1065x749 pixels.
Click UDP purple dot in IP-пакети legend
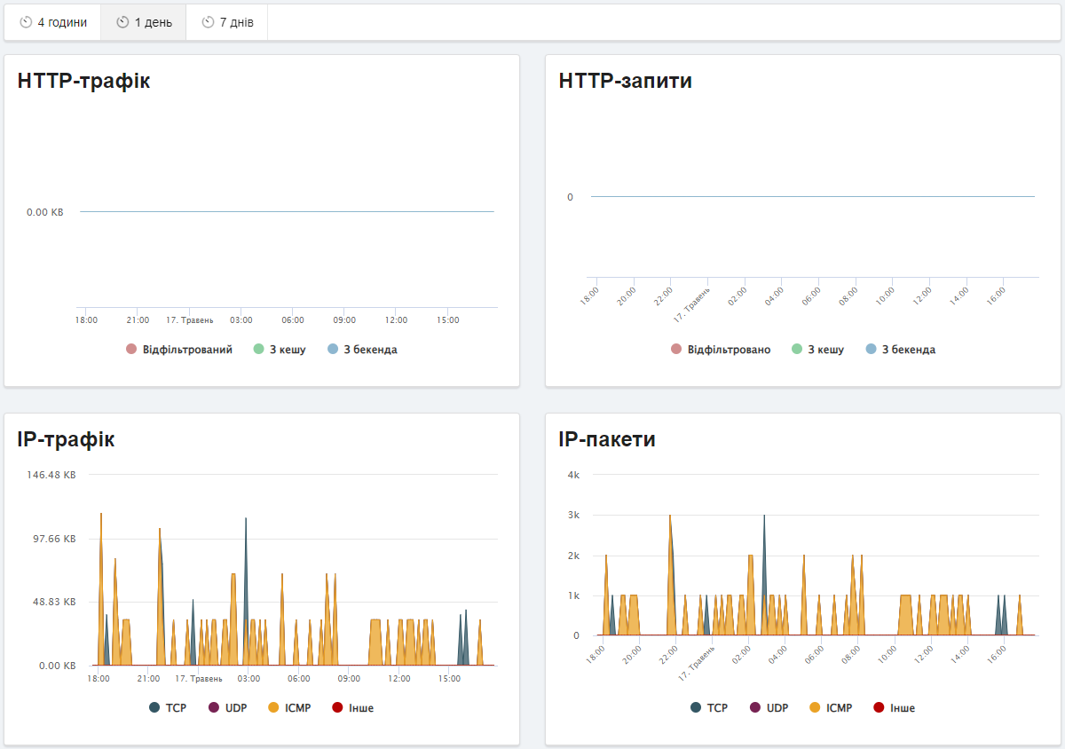[x=755, y=708]
